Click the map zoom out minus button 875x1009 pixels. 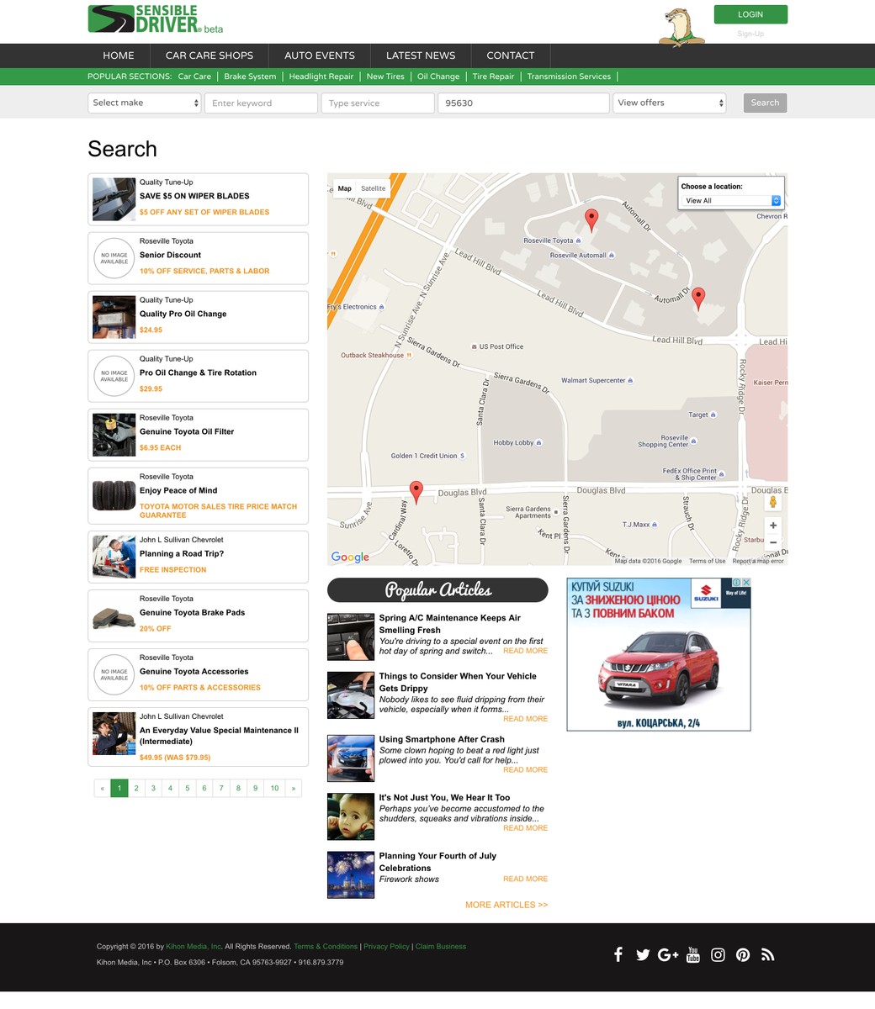pyautogui.click(x=773, y=542)
